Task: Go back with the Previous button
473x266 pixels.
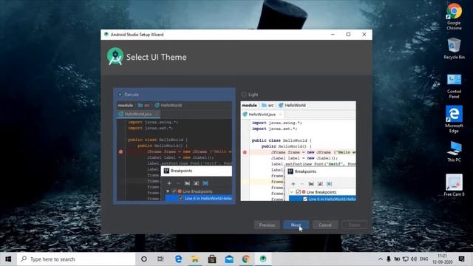Action: tap(267, 225)
